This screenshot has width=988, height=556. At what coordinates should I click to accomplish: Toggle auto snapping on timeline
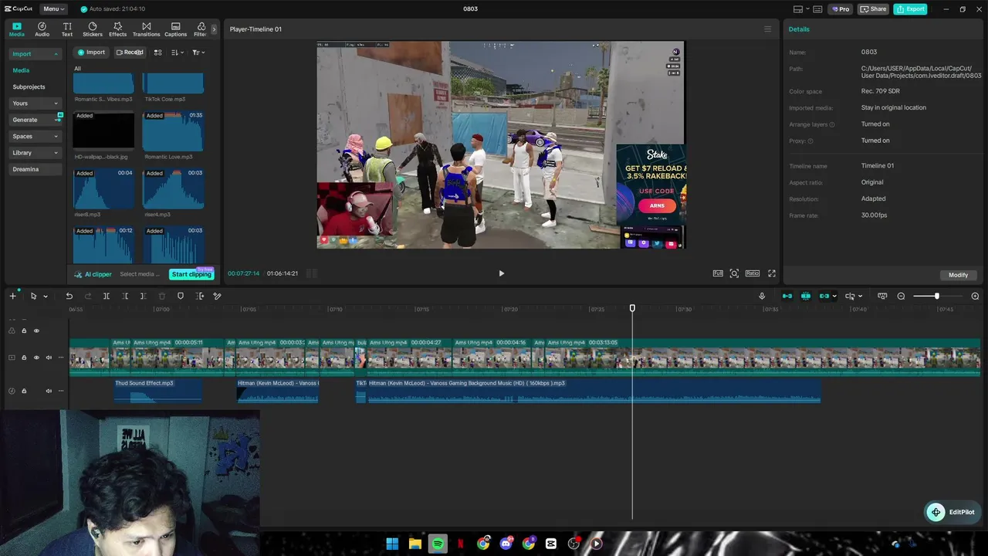coord(806,296)
